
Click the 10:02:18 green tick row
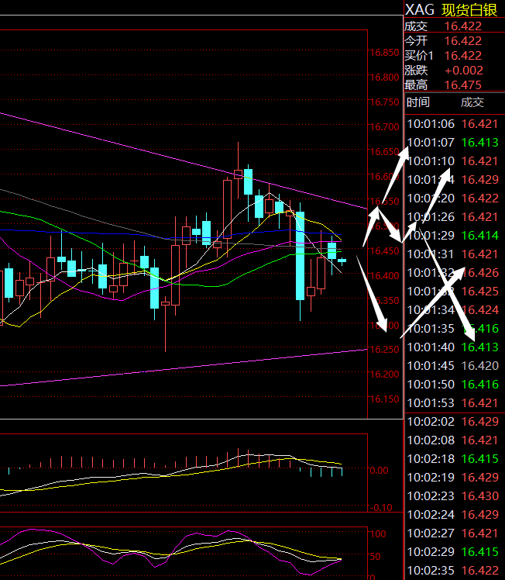[454, 459]
